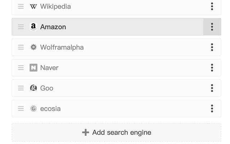
Task: Click the reorder handle beside Naver
Action: coord(21,68)
